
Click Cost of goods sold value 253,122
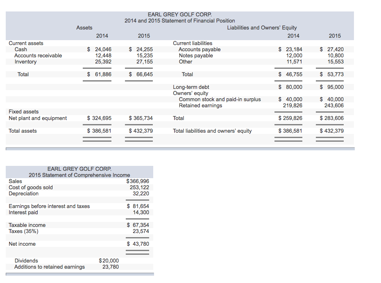139,187
